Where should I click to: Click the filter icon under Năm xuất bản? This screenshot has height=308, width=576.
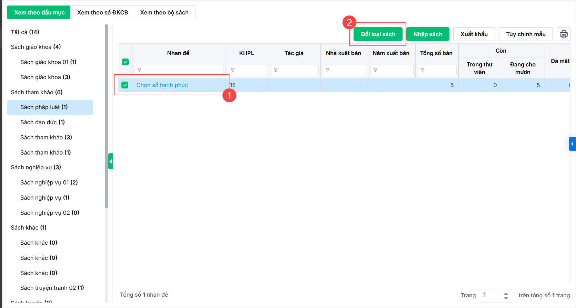point(375,70)
